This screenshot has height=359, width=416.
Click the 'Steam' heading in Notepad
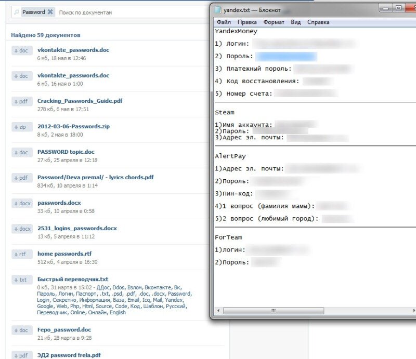pyautogui.click(x=225, y=112)
